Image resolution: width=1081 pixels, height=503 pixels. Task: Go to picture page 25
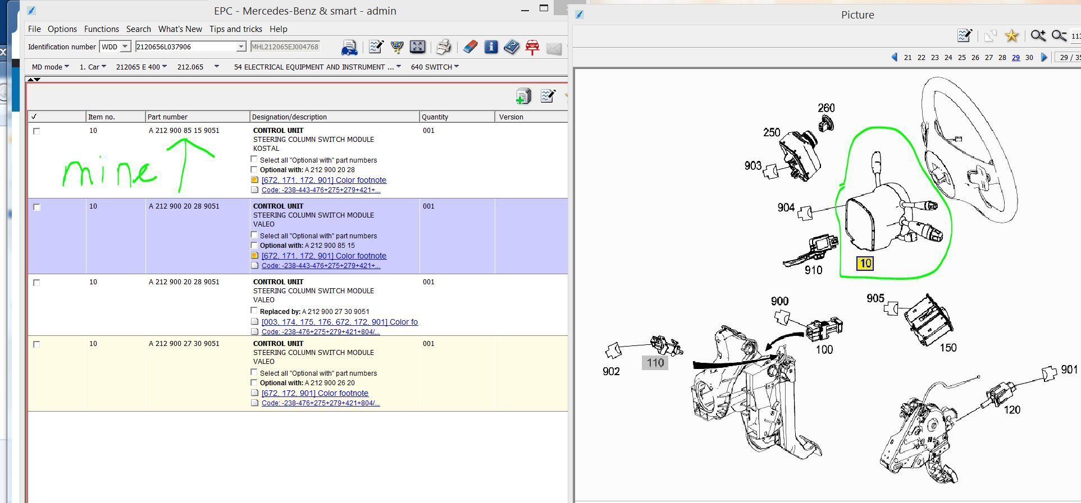point(961,57)
